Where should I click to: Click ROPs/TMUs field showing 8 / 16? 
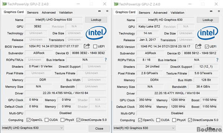click(146, 60)
